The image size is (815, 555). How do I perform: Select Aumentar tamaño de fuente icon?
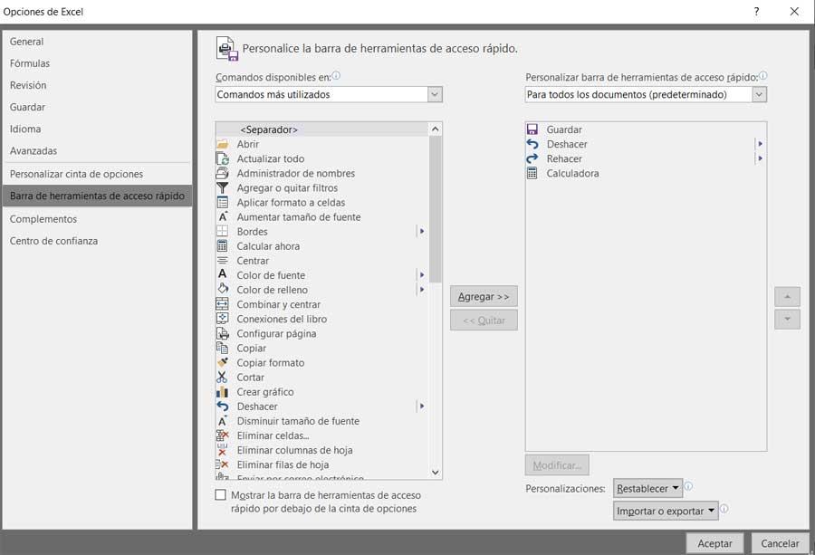(223, 216)
